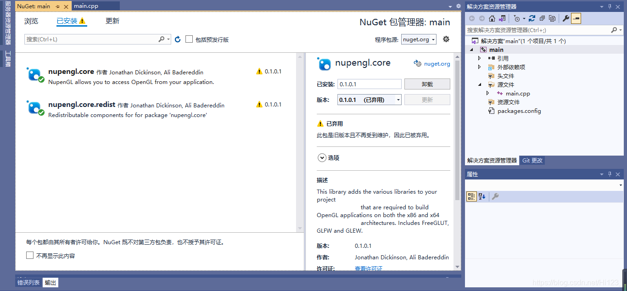This screenshot has width=627, height=291.
Task: Expand the main.cpp node arrow
Action: (x=488, y=93)
